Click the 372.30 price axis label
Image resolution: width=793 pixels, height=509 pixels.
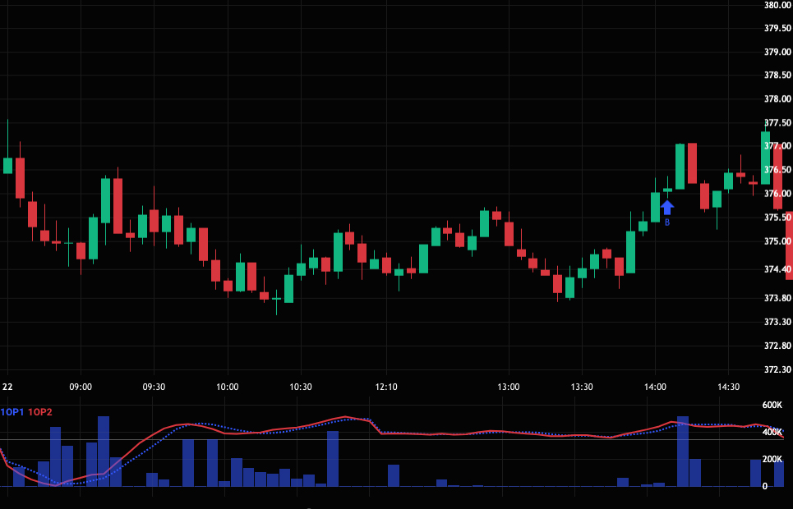(x=777, y=369)
